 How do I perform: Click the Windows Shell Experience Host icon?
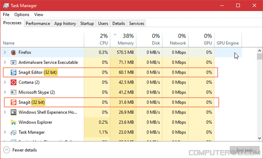point(14,112)
